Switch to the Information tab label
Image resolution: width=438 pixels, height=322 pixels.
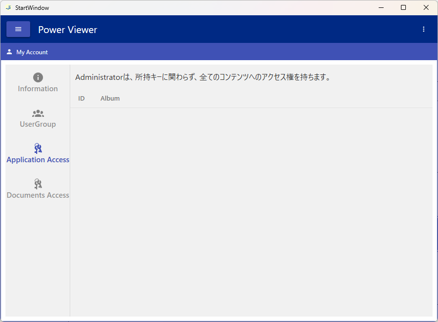(38, 89)
